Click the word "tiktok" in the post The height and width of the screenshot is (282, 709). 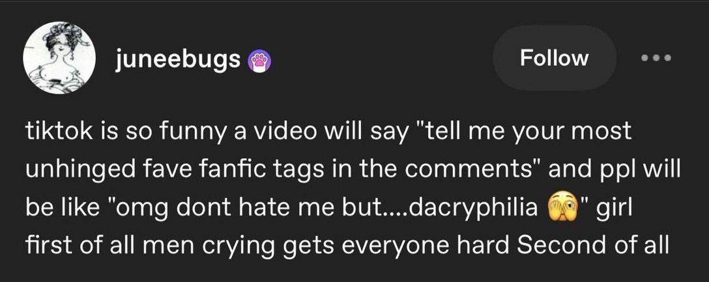click(x=57, y=132)
